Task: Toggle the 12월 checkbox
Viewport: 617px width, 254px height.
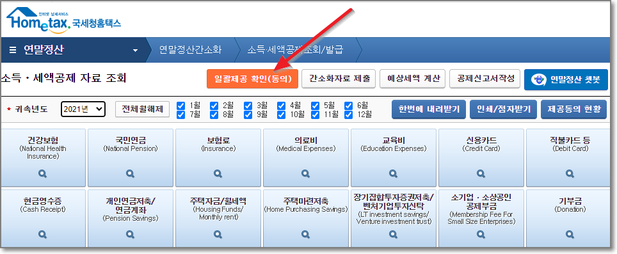Action: pos(349,115)
